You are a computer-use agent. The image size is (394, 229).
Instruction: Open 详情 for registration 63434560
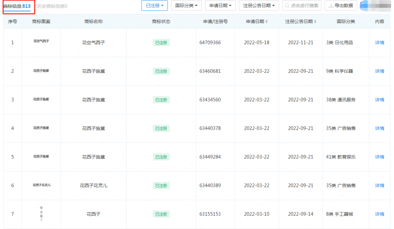pyautogui.click(x=379, y=100)
